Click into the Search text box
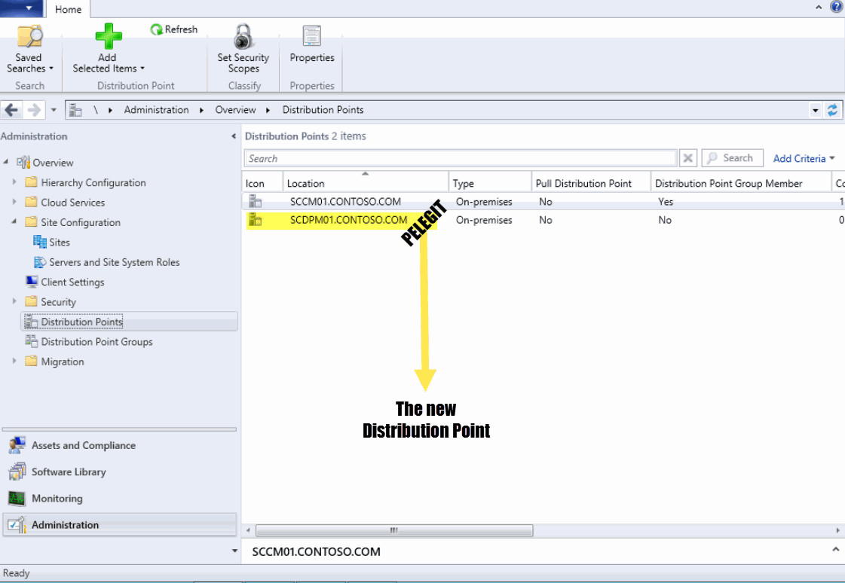This screenshot has height=583, width=845. tap(461, 158)
